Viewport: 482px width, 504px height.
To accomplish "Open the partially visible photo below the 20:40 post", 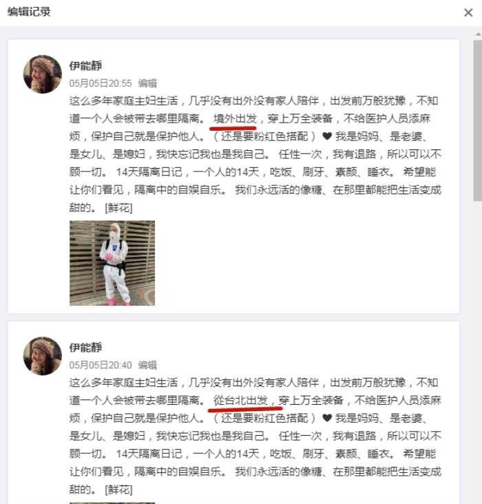I will [112, 503].
